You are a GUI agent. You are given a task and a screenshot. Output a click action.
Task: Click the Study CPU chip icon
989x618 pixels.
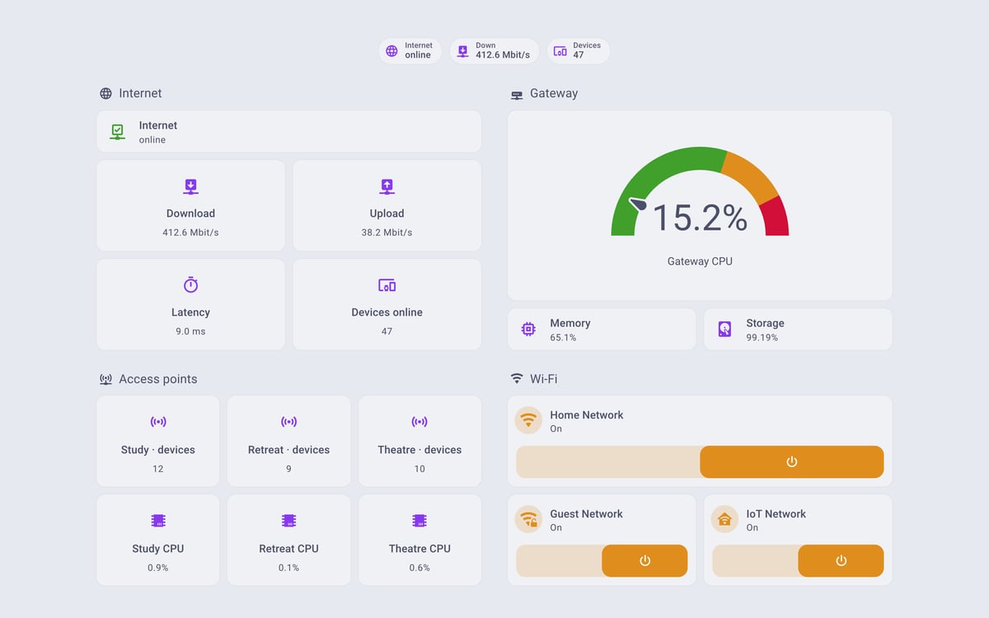(x=158, y=521)
